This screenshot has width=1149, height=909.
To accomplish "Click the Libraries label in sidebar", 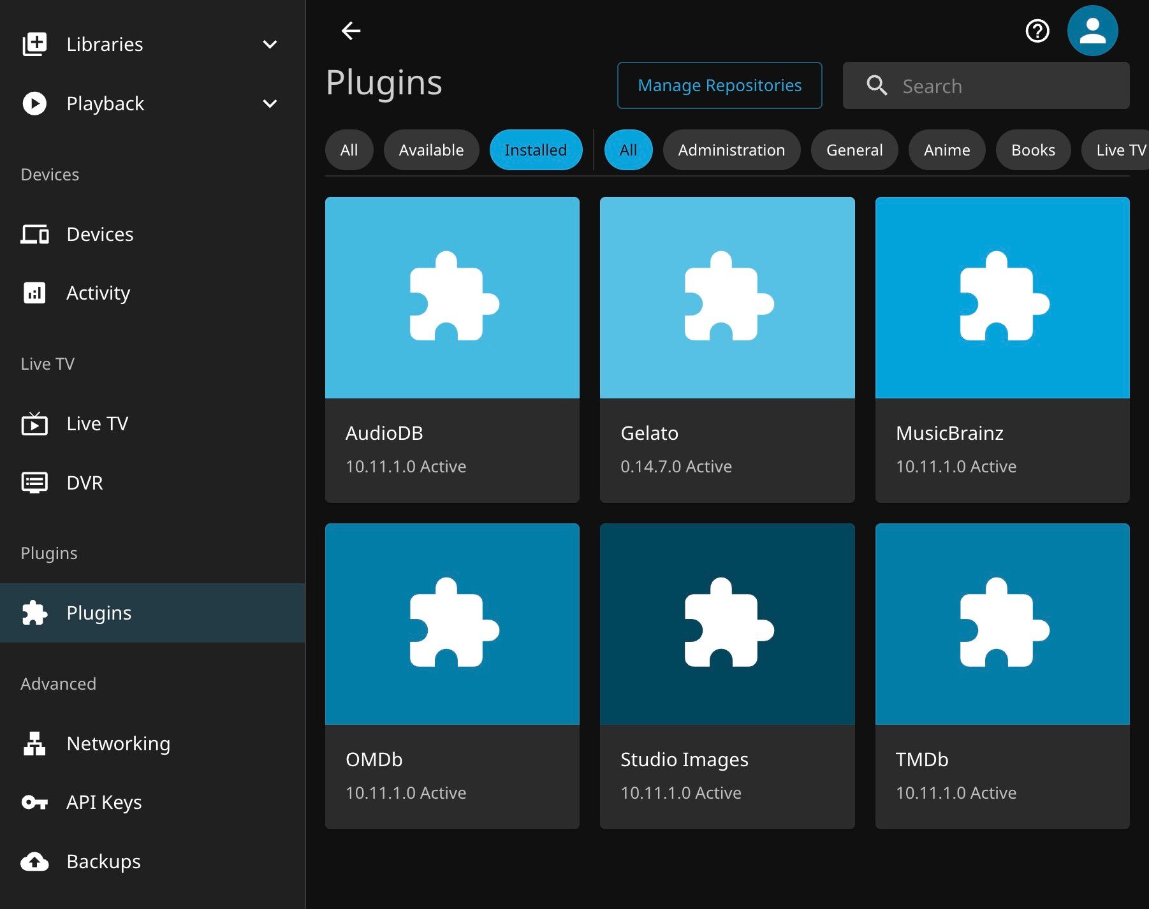I will tap(105, 44).
